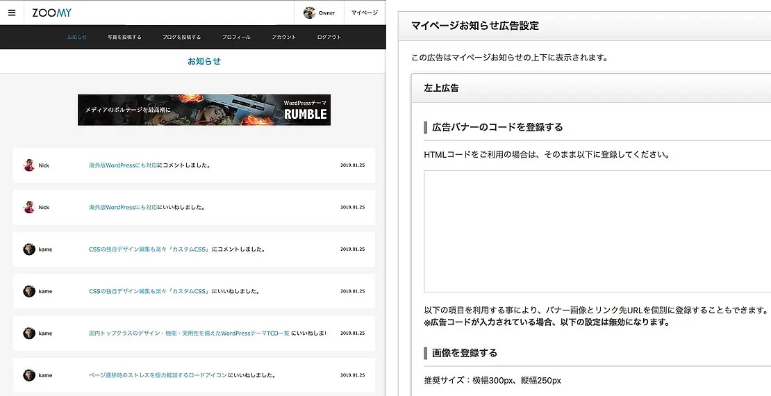The image size is (771, 396).
Task: Open the アカウント menu item
Action: pos(284,37)
